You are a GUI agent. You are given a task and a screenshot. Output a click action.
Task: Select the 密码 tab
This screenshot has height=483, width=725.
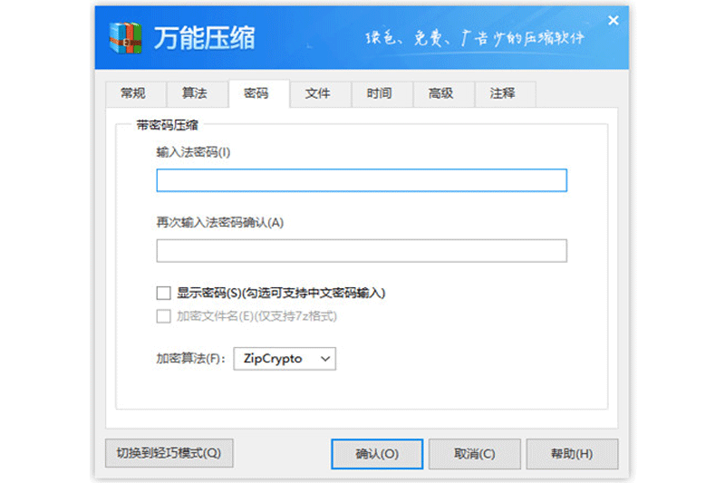[256, 93]
